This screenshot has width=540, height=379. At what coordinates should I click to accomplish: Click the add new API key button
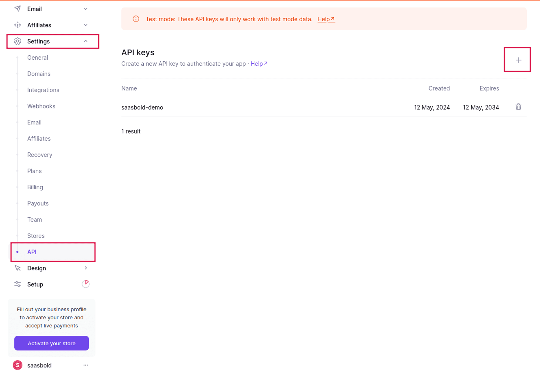pos(518,60)
